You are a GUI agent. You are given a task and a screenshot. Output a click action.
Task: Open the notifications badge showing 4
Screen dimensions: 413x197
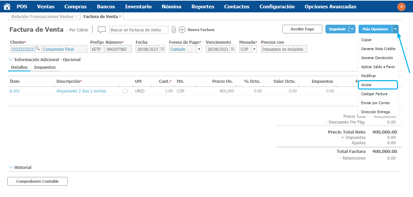point(401,7)
